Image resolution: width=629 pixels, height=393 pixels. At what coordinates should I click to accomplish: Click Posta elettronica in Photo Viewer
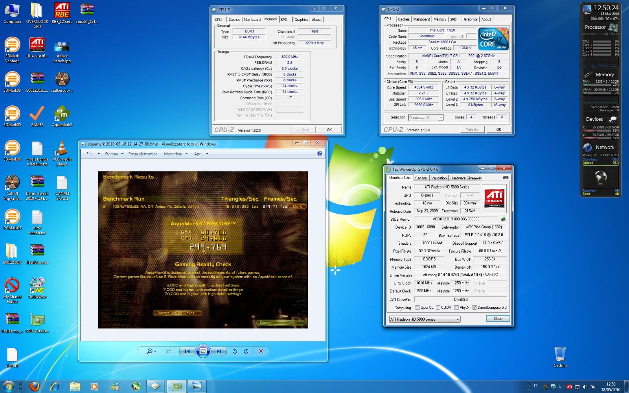143,154
